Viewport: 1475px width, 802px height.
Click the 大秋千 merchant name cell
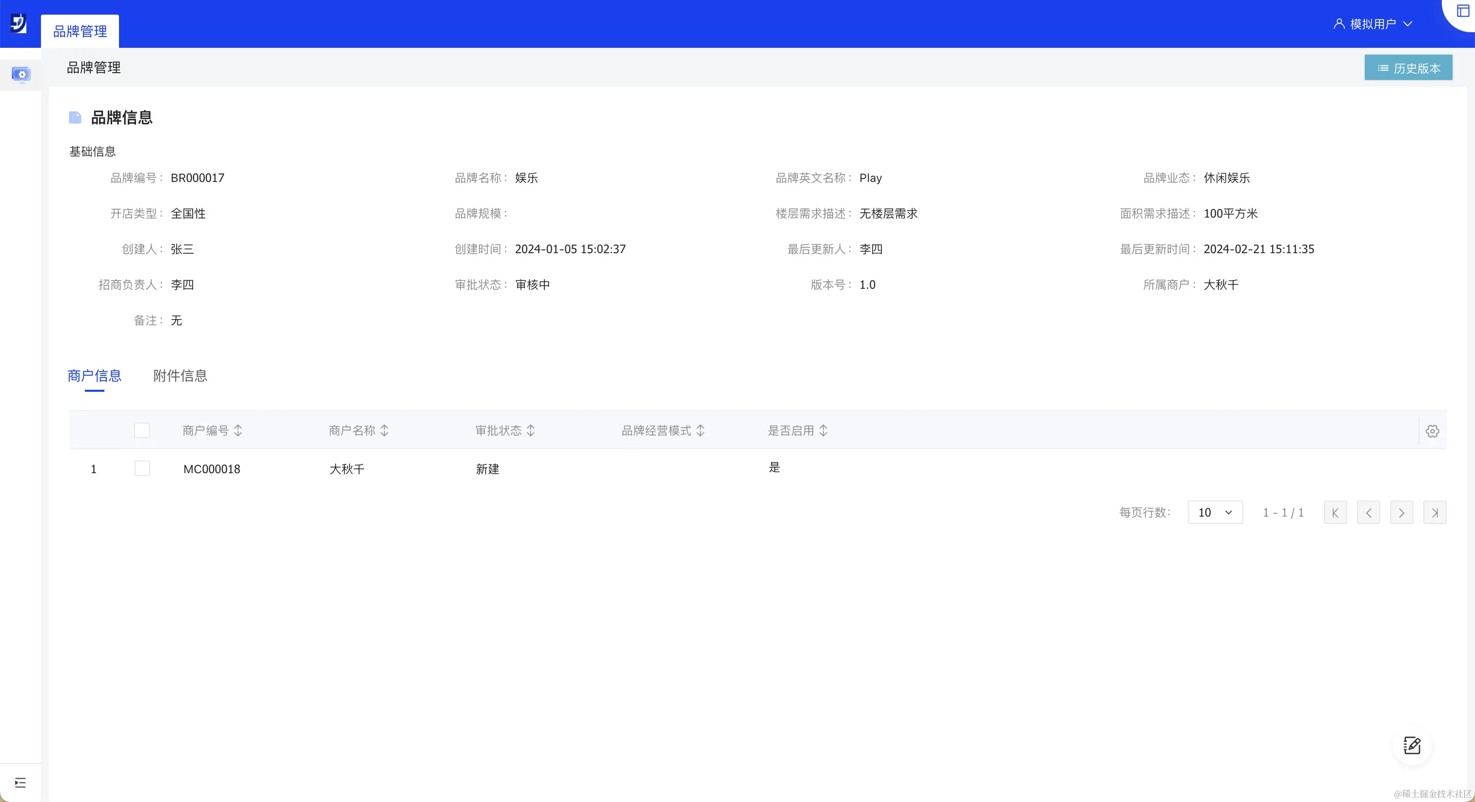(x=347, y=469)
